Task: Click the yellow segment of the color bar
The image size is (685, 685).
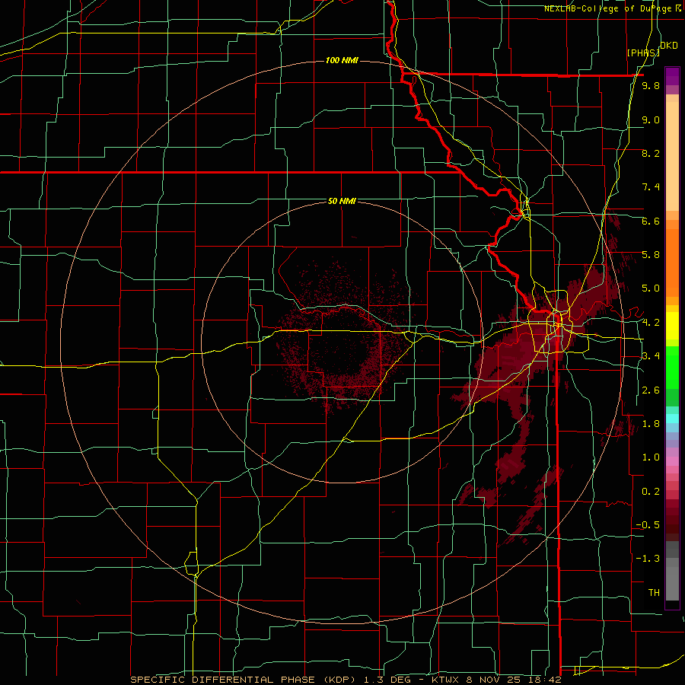Action: point(672,326)
